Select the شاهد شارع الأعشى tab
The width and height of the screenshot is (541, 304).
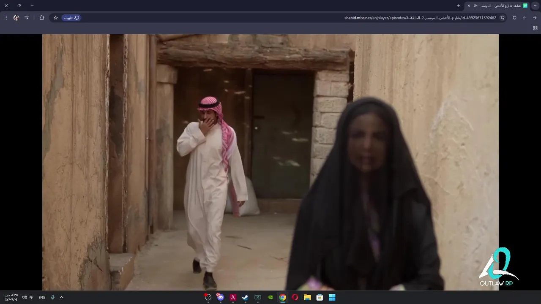pos(497,5)
